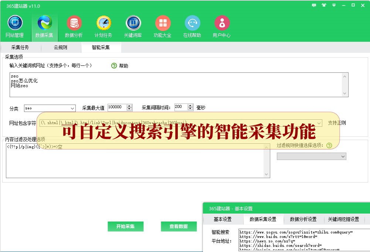
Task: Select the sogou.com zhihu search URL line
Action: (x=296, y=232)
